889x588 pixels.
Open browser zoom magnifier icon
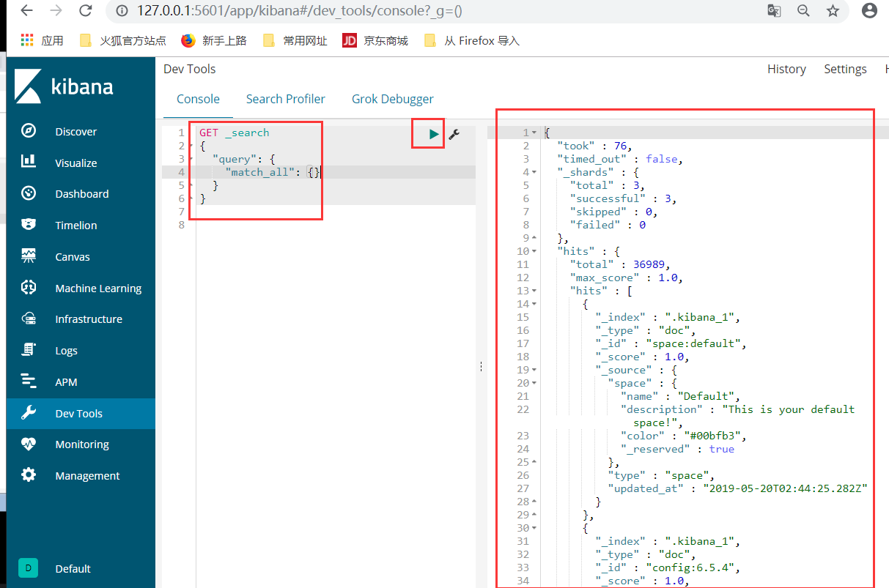(803, 10)
